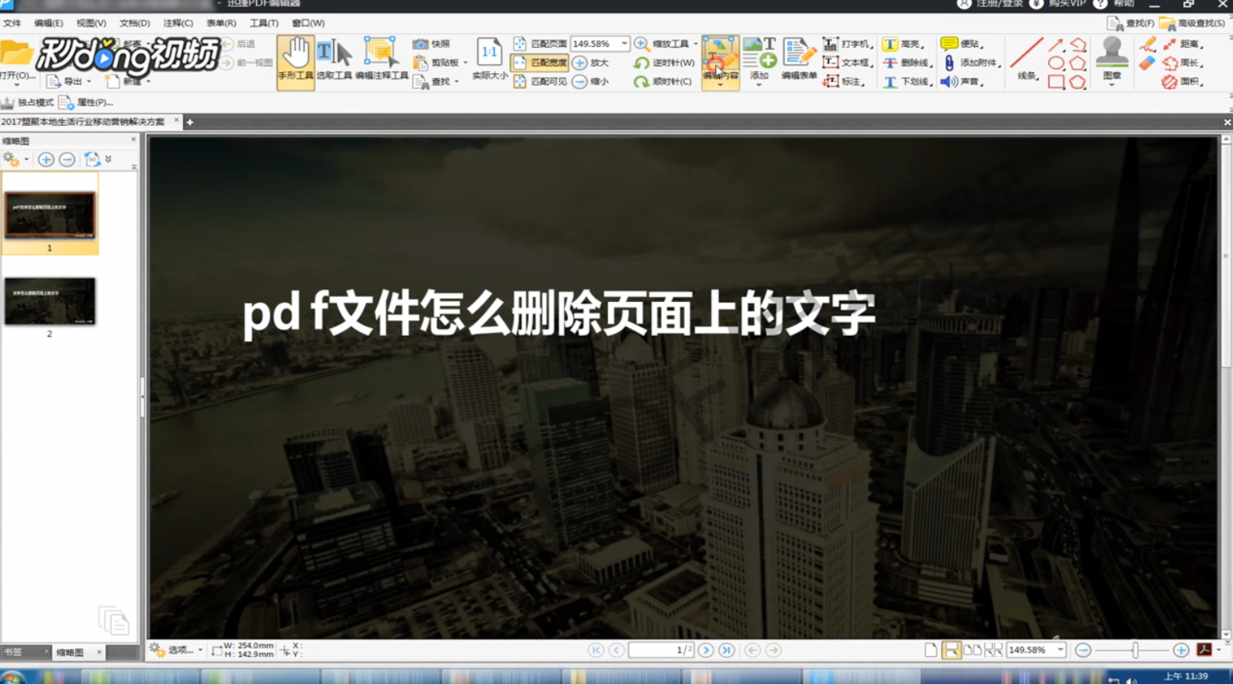Open toolbar zoom percentage 149.58% dropdown
This screenshot has width=1233, height=684.
[624, 44]
